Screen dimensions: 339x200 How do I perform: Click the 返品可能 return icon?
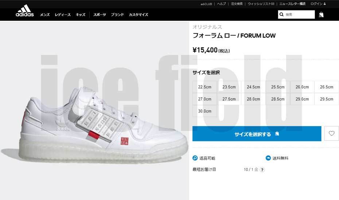point(195,158)
